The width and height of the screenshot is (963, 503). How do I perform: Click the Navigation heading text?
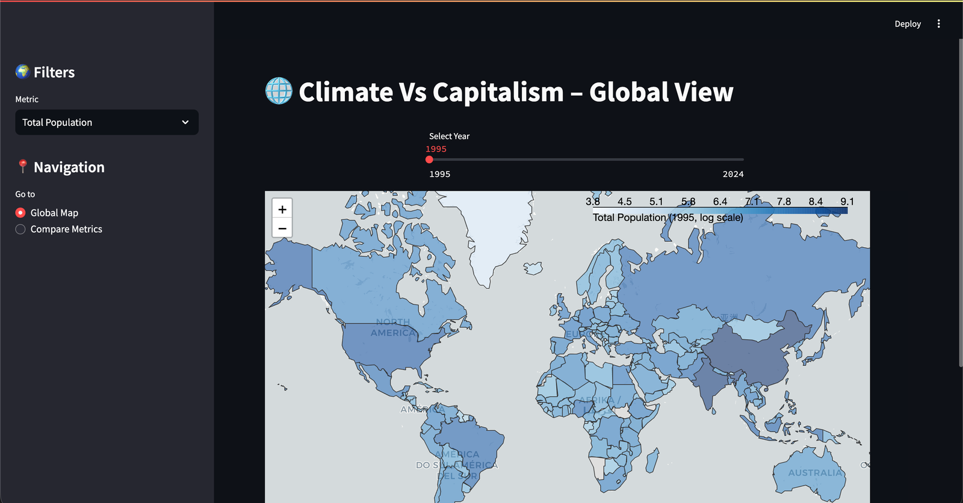(x=69, y=167)
